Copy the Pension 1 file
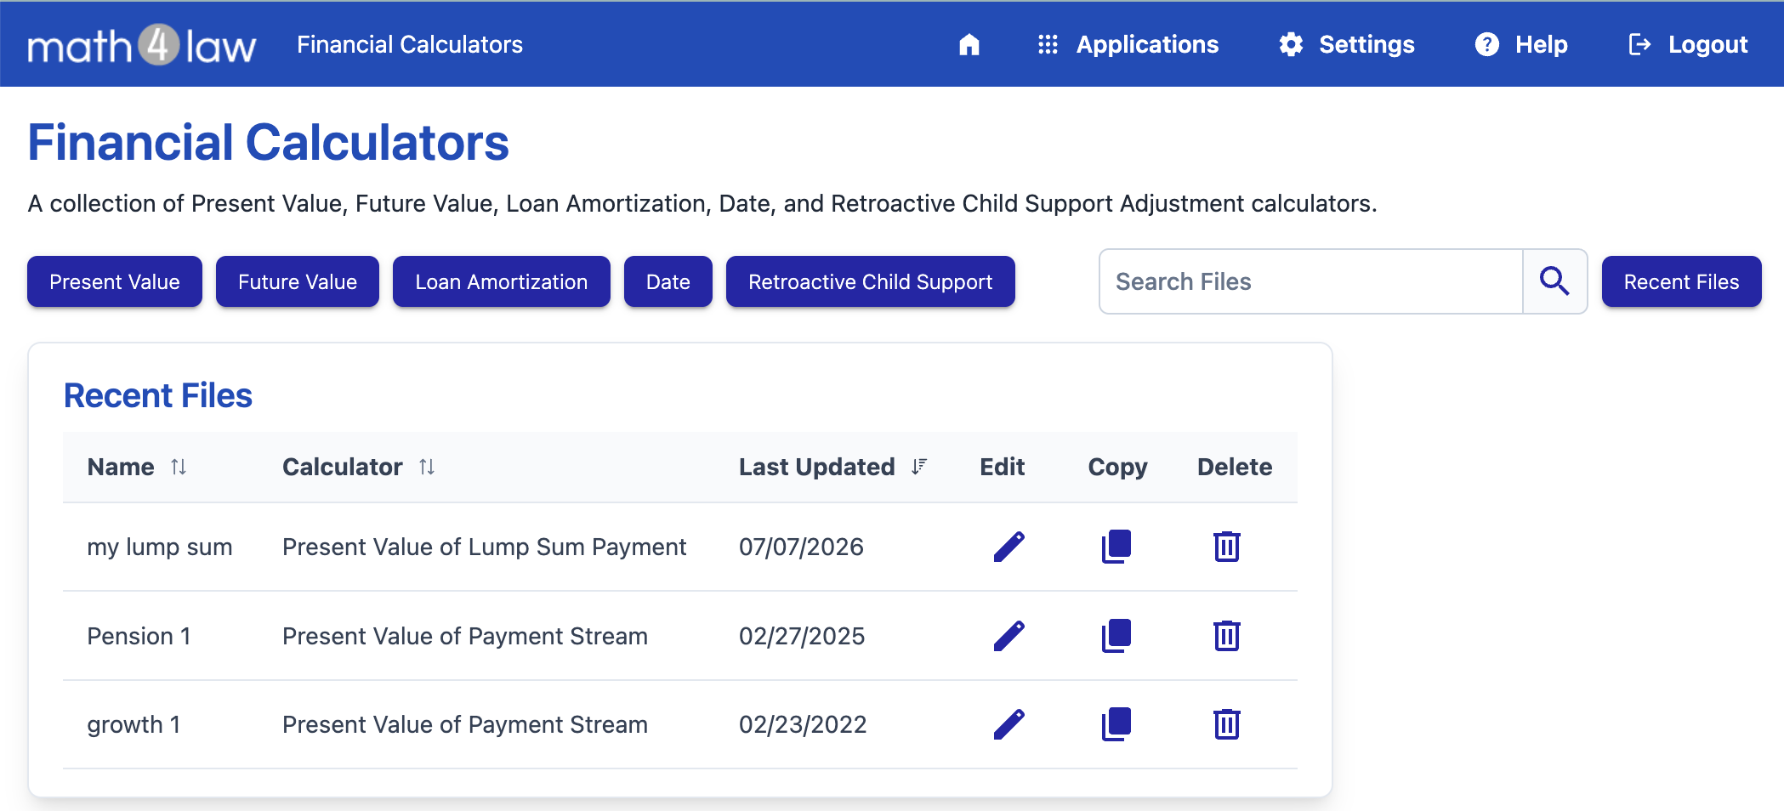Screen dimensions: 1784x811 [x=1116, y=636]
